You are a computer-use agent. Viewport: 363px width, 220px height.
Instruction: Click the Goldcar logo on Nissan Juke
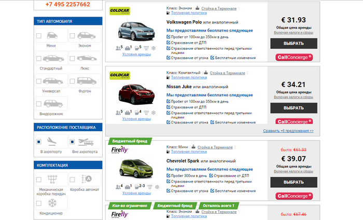120,75
